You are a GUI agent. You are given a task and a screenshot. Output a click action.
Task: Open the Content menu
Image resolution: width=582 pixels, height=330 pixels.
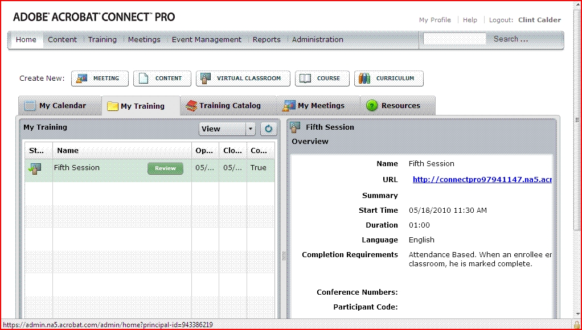(63, 40)
